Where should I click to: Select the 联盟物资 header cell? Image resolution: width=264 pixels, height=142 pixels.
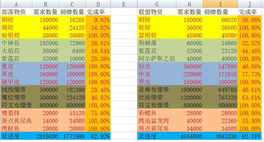[x=157, y=12]
